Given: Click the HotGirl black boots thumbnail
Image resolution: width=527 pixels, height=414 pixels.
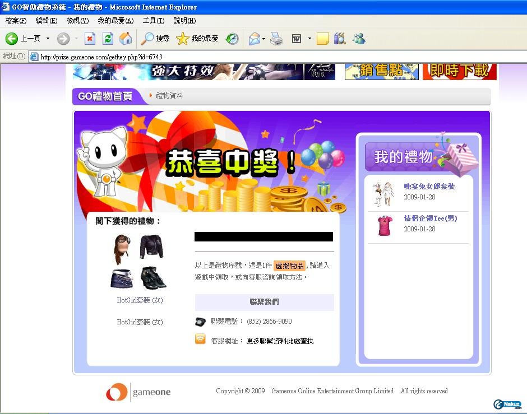Looking at the screenshot, I should 153,278.
